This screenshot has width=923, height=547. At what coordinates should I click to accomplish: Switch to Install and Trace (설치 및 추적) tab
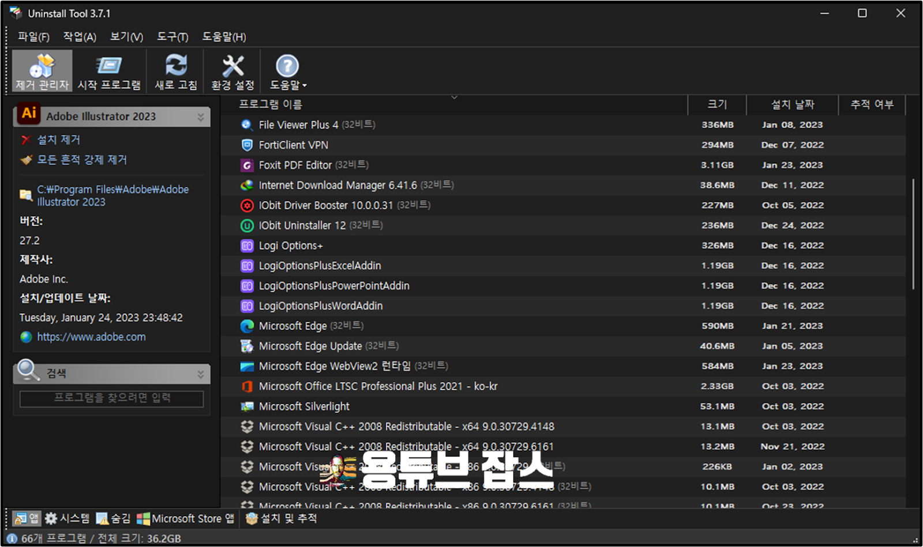[282, 518]
